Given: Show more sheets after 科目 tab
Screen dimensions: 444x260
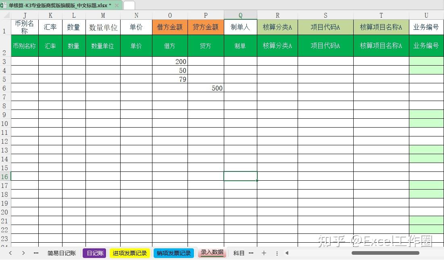Looking at the screenshot, I should 251,253.
